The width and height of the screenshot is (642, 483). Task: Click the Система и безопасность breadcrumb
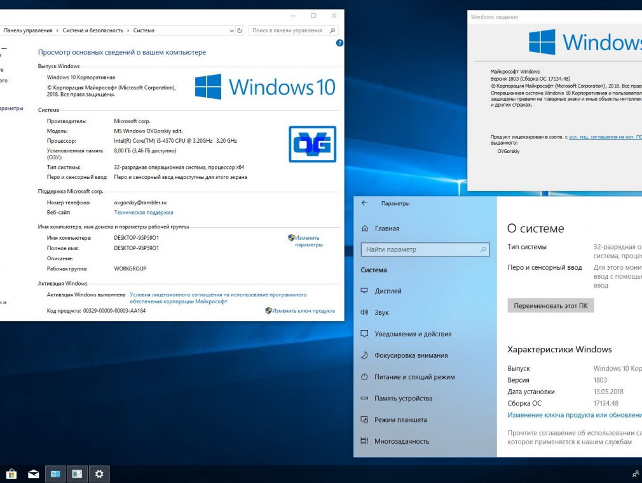tap(93, 30)
